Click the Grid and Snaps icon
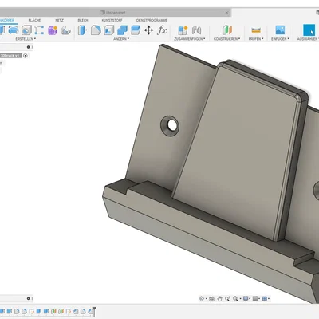Screen dimensions: 319x319 click(255, 299)
